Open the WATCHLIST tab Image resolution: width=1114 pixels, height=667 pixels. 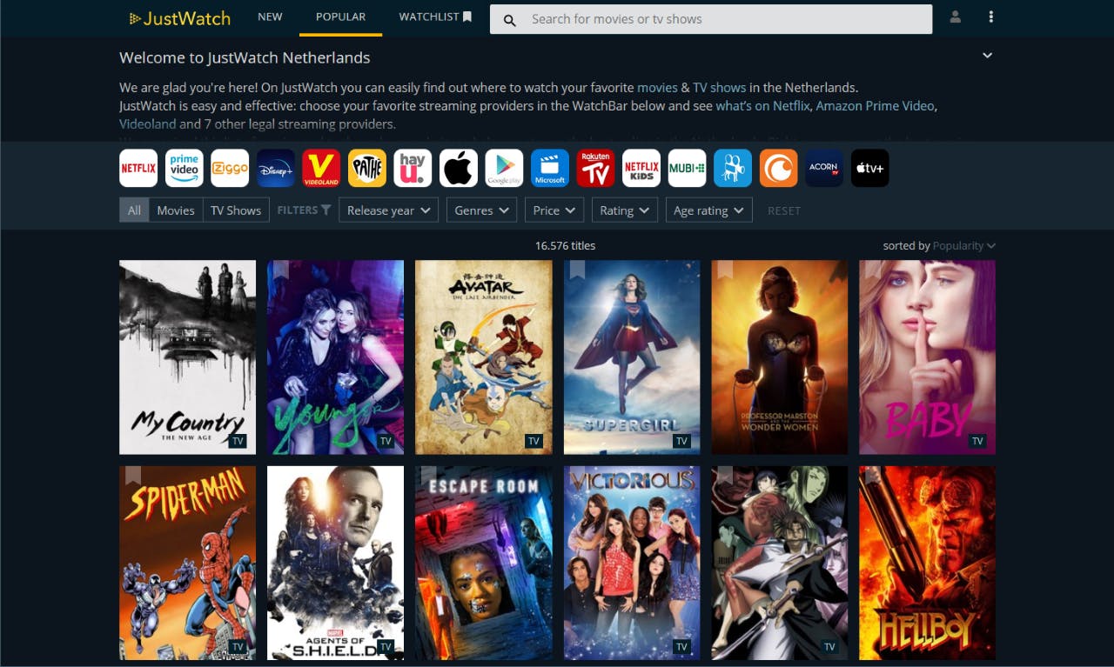[x=435, y=17]
